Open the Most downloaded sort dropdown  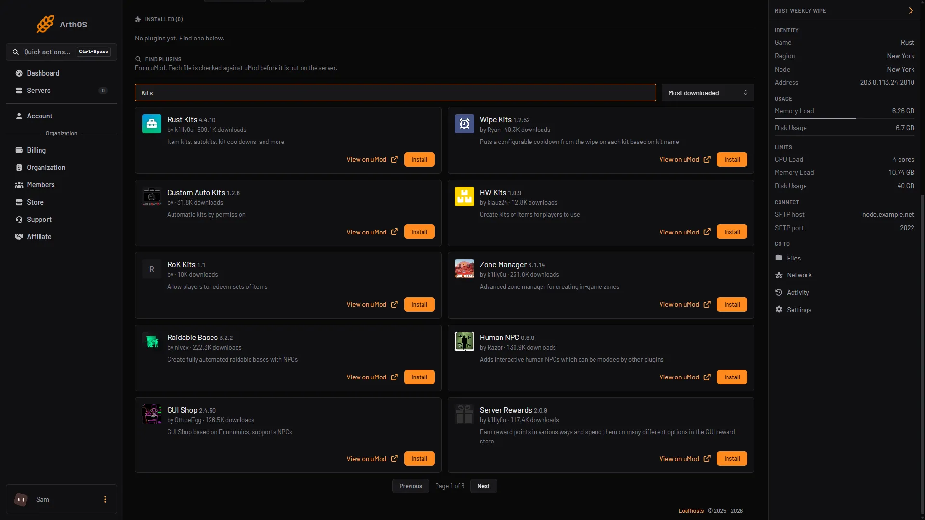point(708,92)
